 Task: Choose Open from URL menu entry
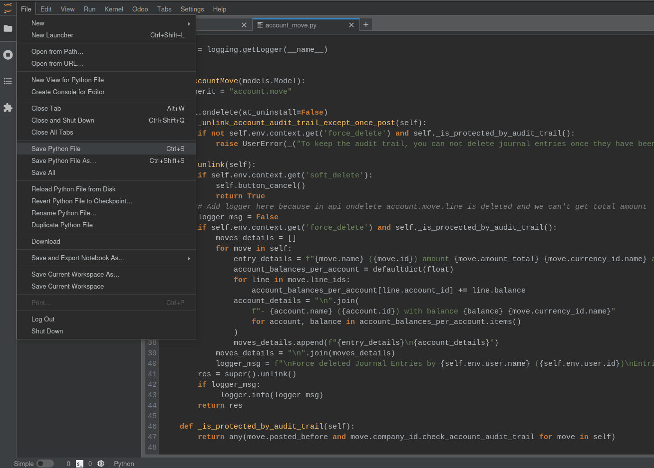tap(106, 64)
